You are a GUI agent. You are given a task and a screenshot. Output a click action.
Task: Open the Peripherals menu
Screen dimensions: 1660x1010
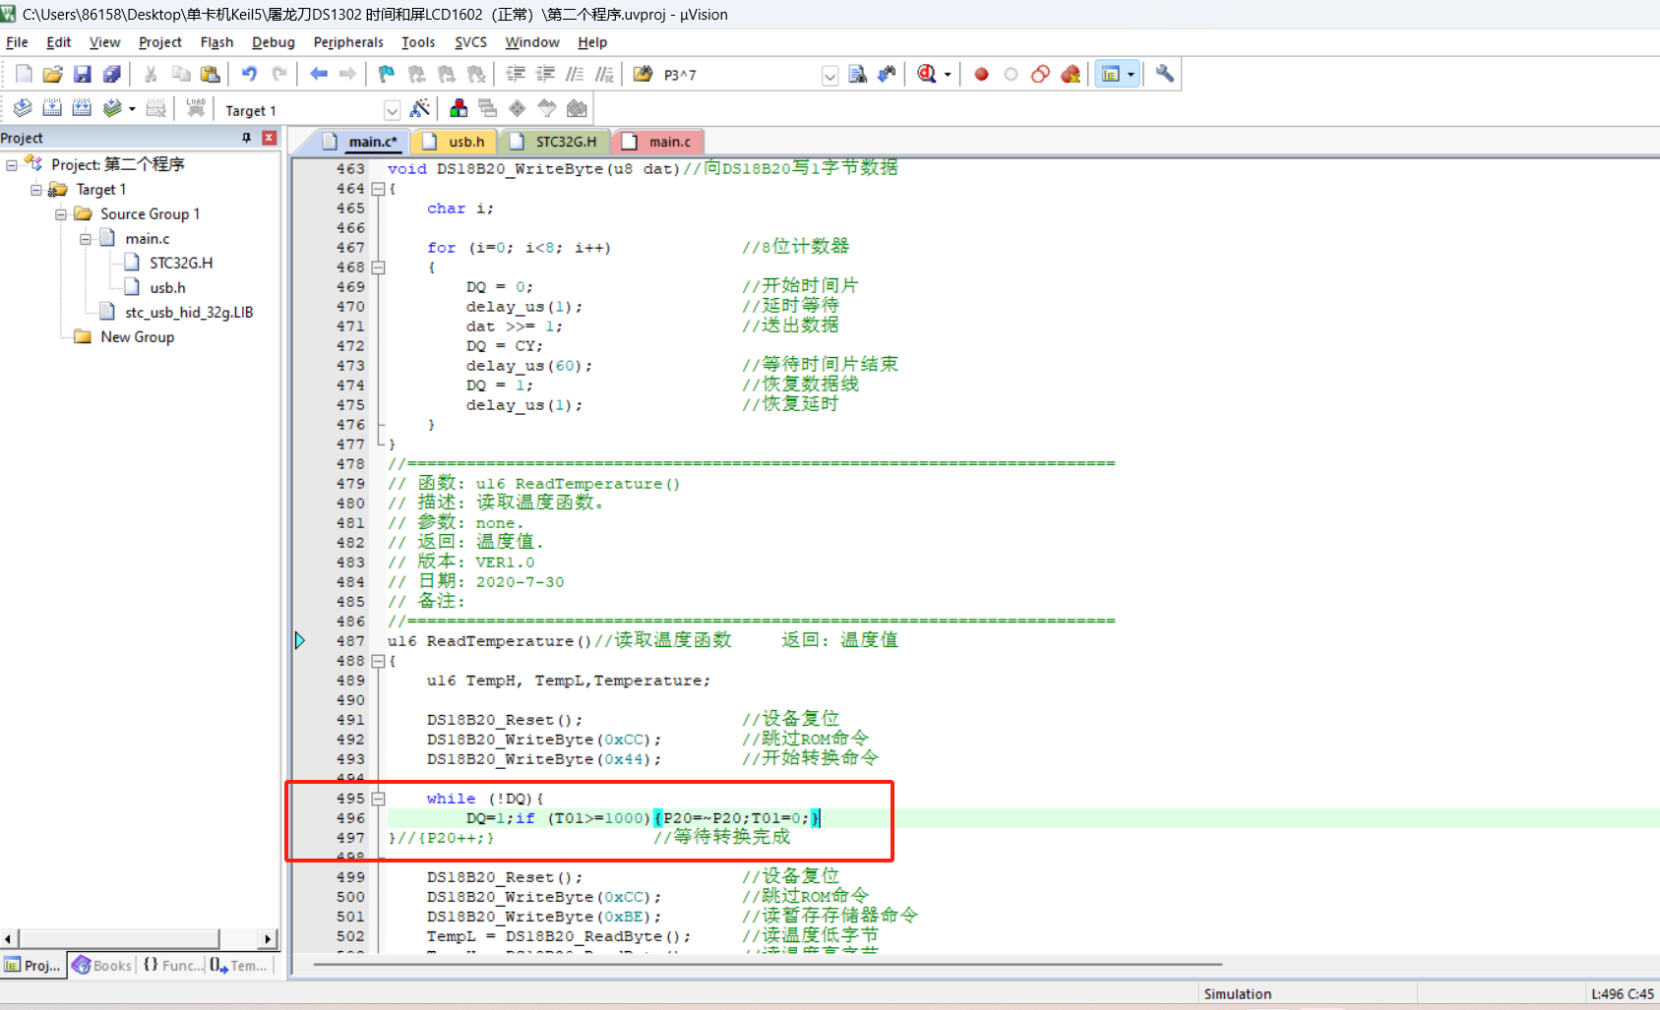tap(348, 42)
